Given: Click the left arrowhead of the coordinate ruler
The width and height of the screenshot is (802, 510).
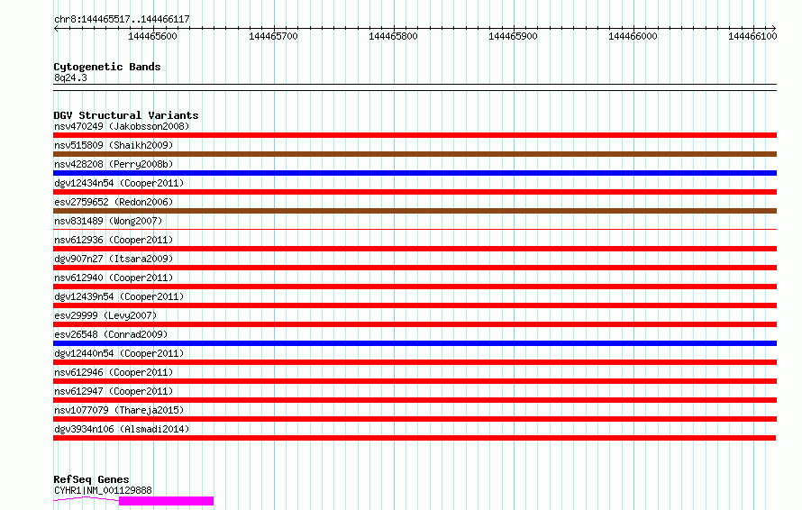Looking at the screenshot, I should (56, 28).
